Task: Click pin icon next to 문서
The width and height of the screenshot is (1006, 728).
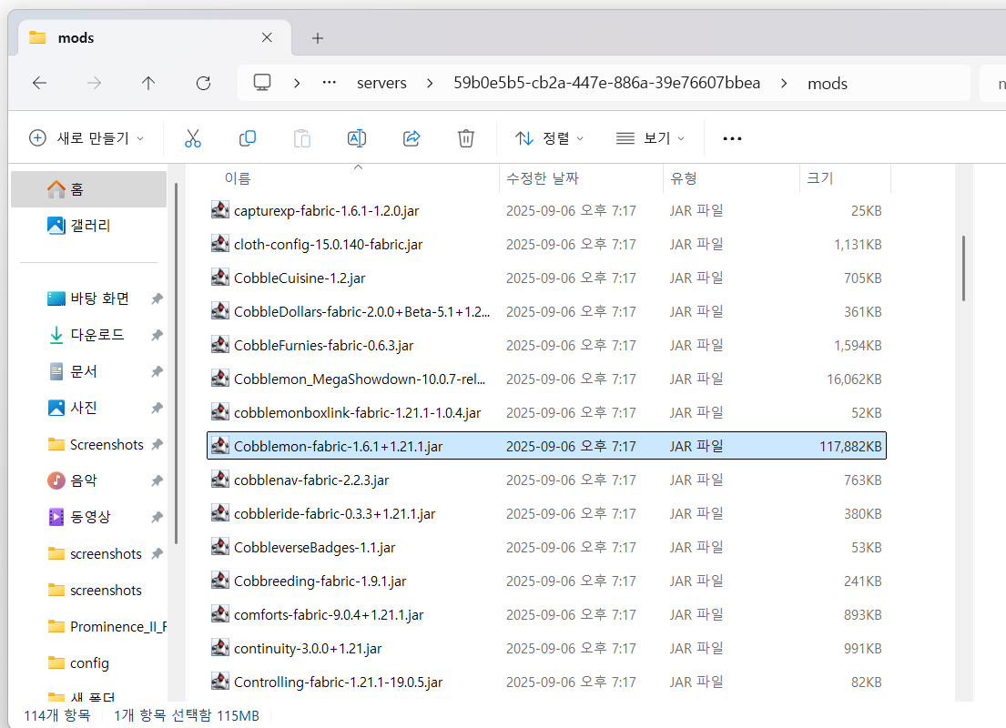Action: (x=158, y=371)
